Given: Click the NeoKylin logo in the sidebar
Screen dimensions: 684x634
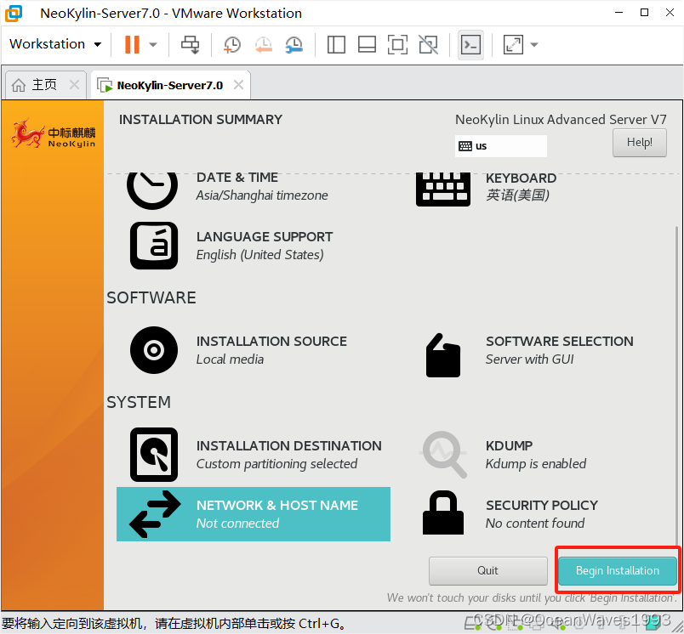Looking at the screenshot, I should [54, 133].
